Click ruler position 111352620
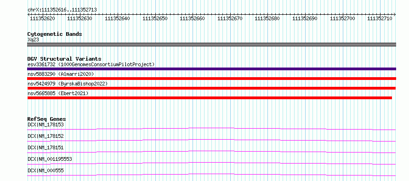Image resolution: width=409 pixels, height=181 pixels. (x=42, y=18)
